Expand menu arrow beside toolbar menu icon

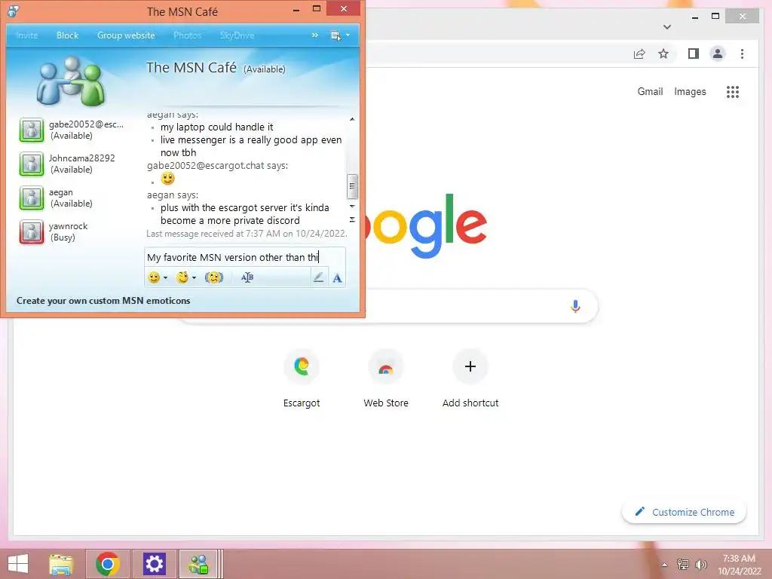coord(348,35)
